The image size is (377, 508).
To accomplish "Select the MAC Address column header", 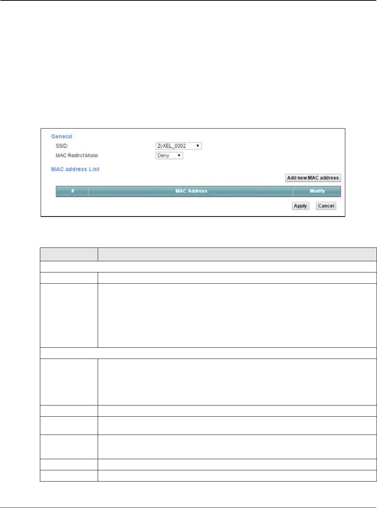I will (x=191, y=191).
